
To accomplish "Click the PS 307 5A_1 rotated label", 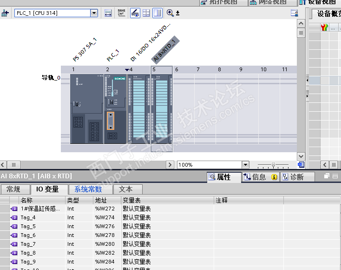I will 85,50.
